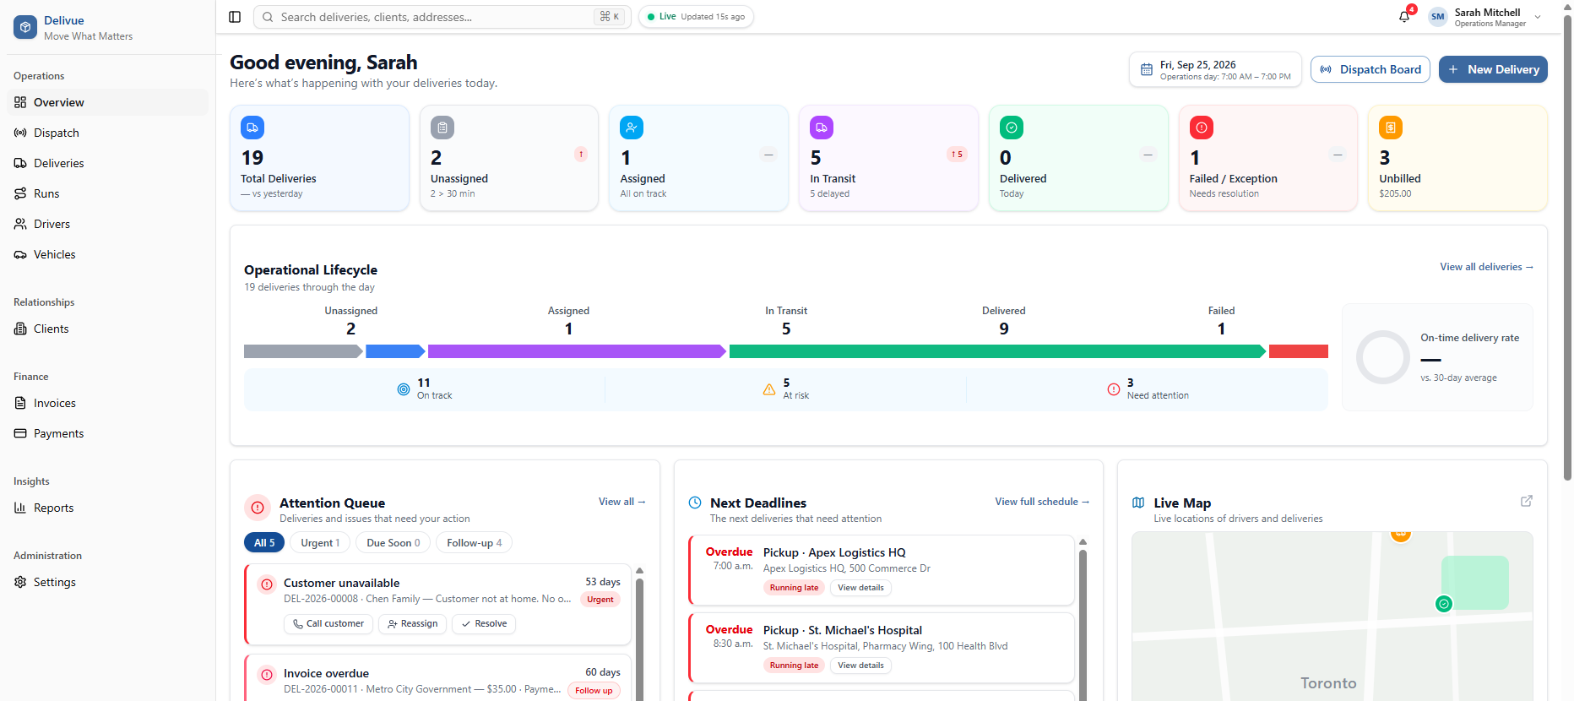Open Invoices under Finance
This screenshot has width=1574, height=701.
coord(108,403)
